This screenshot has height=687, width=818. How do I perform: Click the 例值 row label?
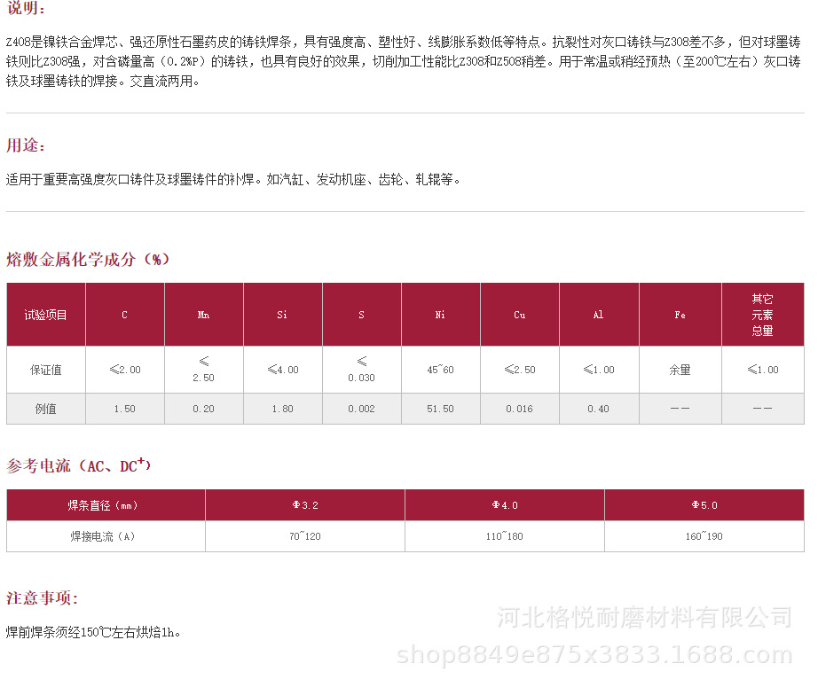pyautogui.click(x=45, y=408)
